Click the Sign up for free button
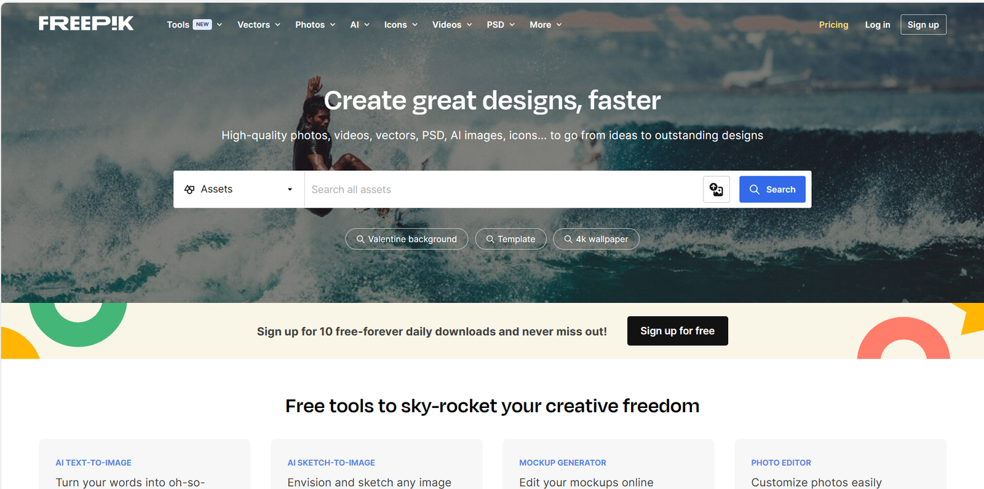This screenshot has height=489, width=984. 677,331
